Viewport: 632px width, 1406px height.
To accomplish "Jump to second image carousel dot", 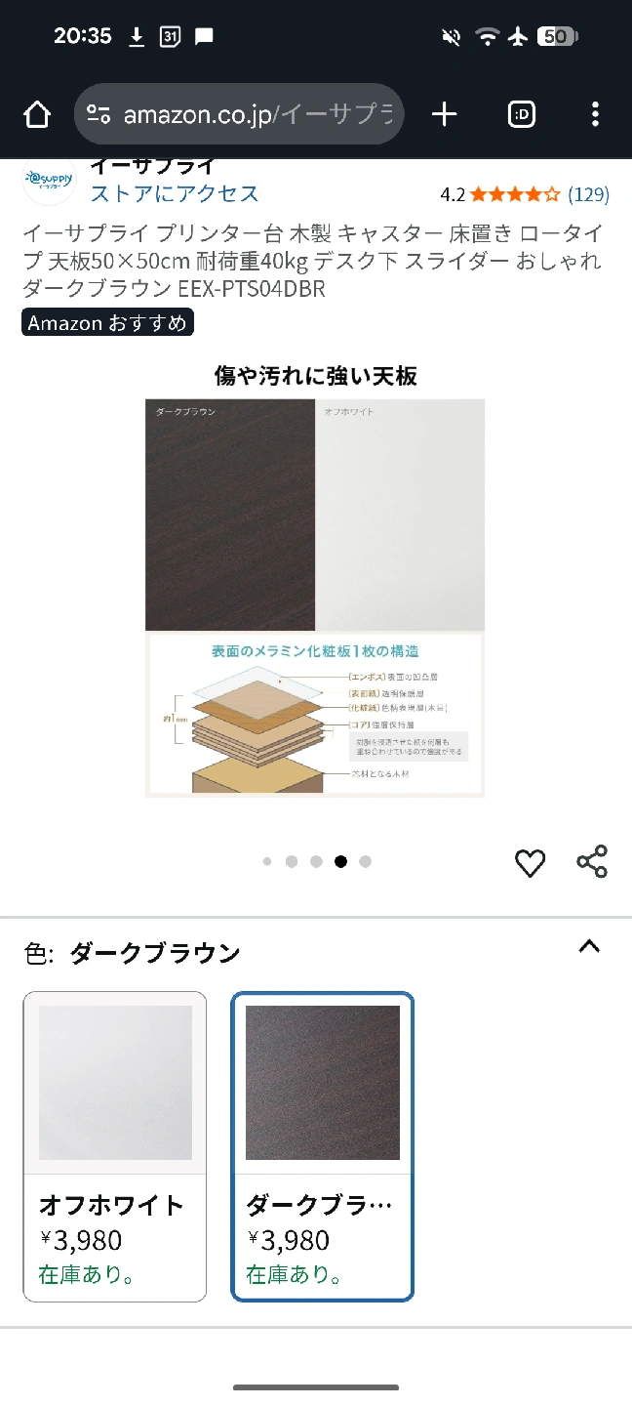I will 292,861.
